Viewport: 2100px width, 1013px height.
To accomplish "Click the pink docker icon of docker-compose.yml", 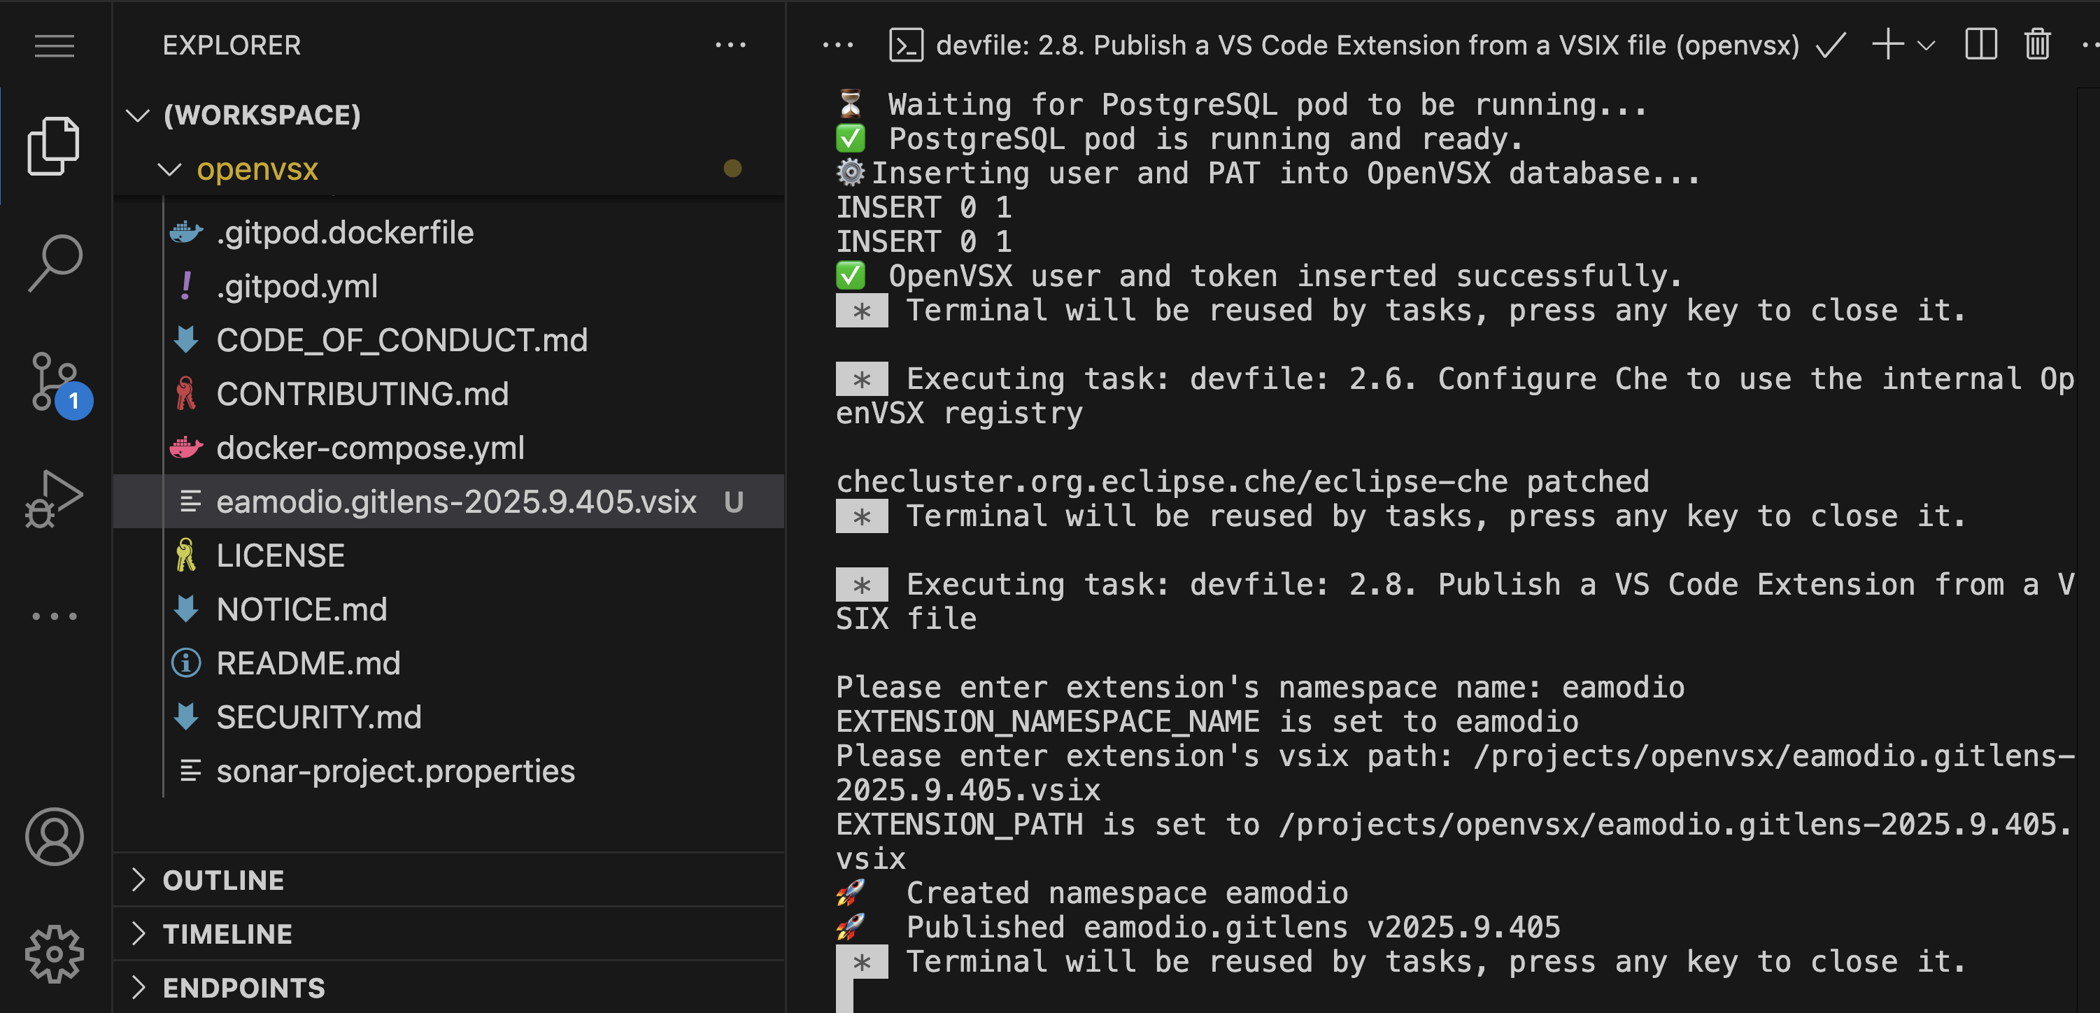I will 187,448.
